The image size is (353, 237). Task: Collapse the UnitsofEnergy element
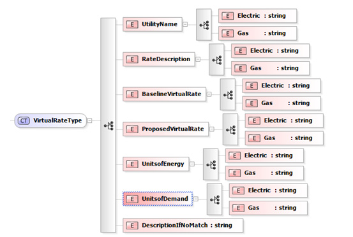(x=192, y=164)
